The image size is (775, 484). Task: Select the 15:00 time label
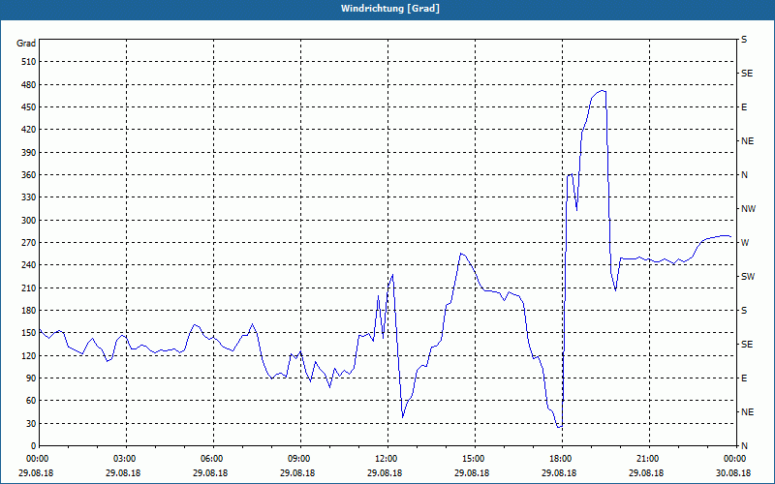475,458
